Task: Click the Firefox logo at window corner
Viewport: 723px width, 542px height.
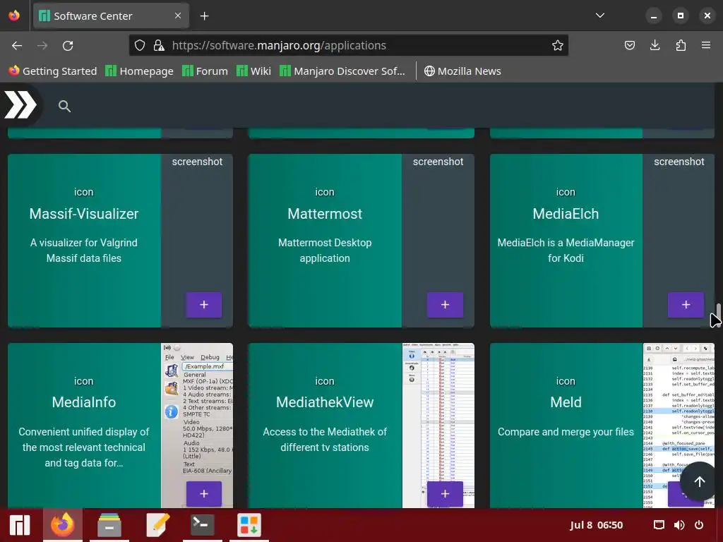Action: tap(14, 16)
